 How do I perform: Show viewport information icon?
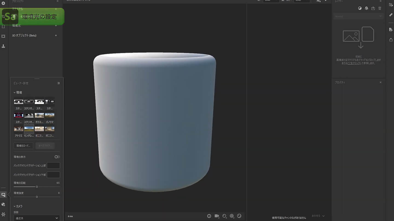pyautogui.click(x=209, y=216)
